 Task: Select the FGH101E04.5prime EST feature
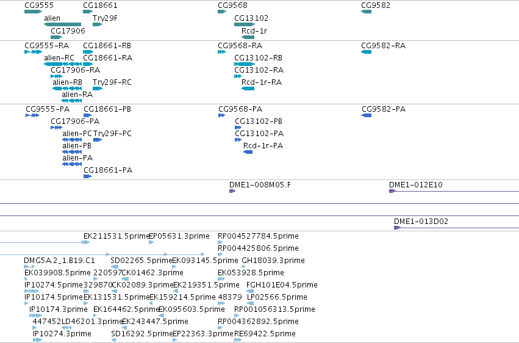(x=250, y=291)
